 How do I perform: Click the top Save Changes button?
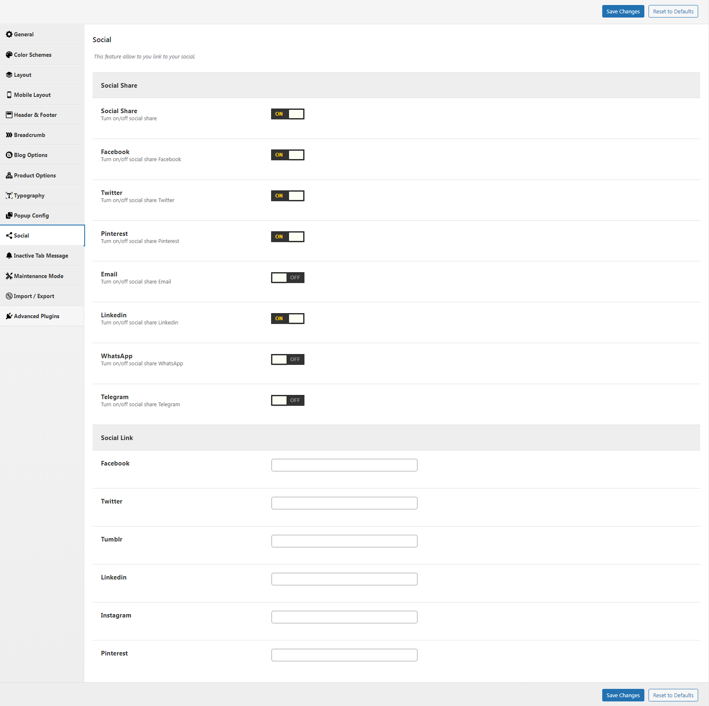click(x=623, y=11)
